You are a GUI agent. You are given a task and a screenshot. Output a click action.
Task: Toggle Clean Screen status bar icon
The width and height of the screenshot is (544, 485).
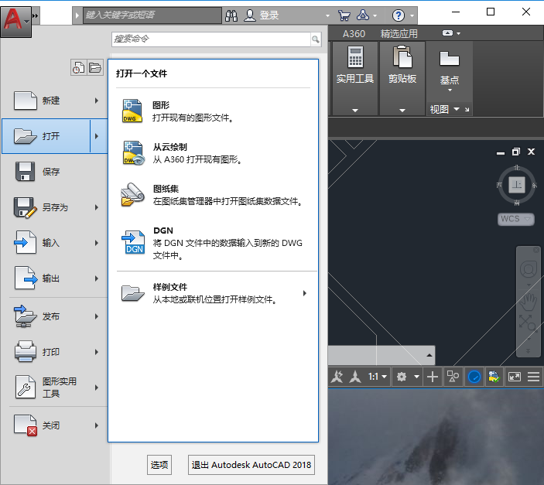(515, 377)
